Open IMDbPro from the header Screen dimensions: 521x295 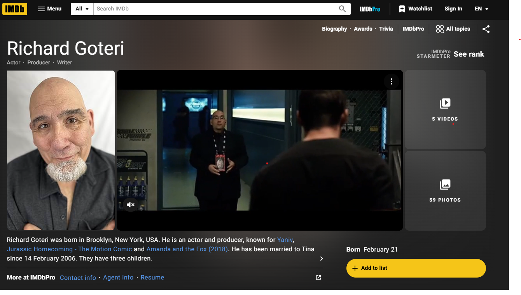[370, 9]
